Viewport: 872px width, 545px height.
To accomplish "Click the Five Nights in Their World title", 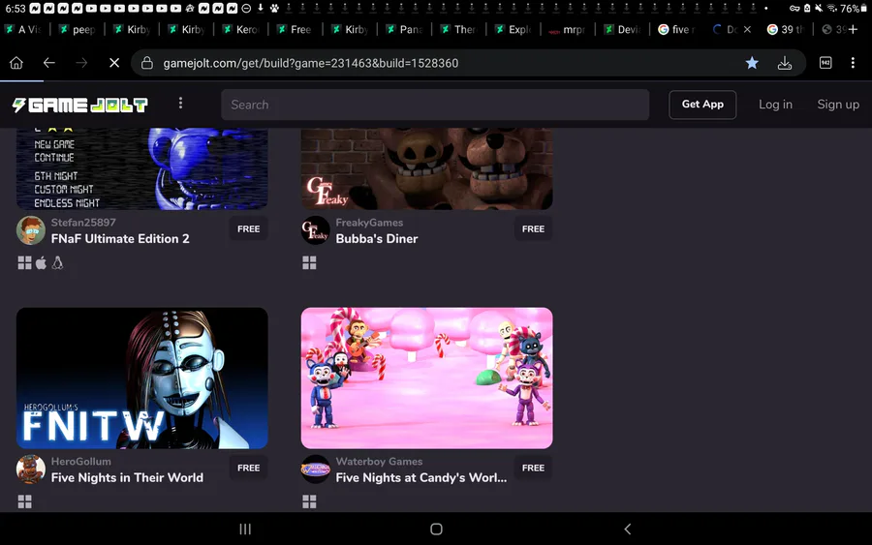I will pos(127,477).
